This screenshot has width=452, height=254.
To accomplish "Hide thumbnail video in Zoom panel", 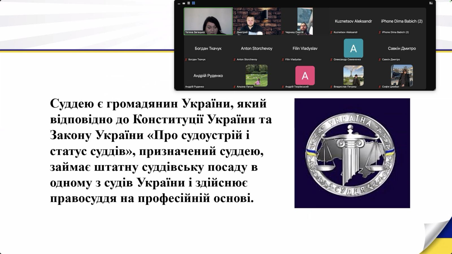I will 179,3.
